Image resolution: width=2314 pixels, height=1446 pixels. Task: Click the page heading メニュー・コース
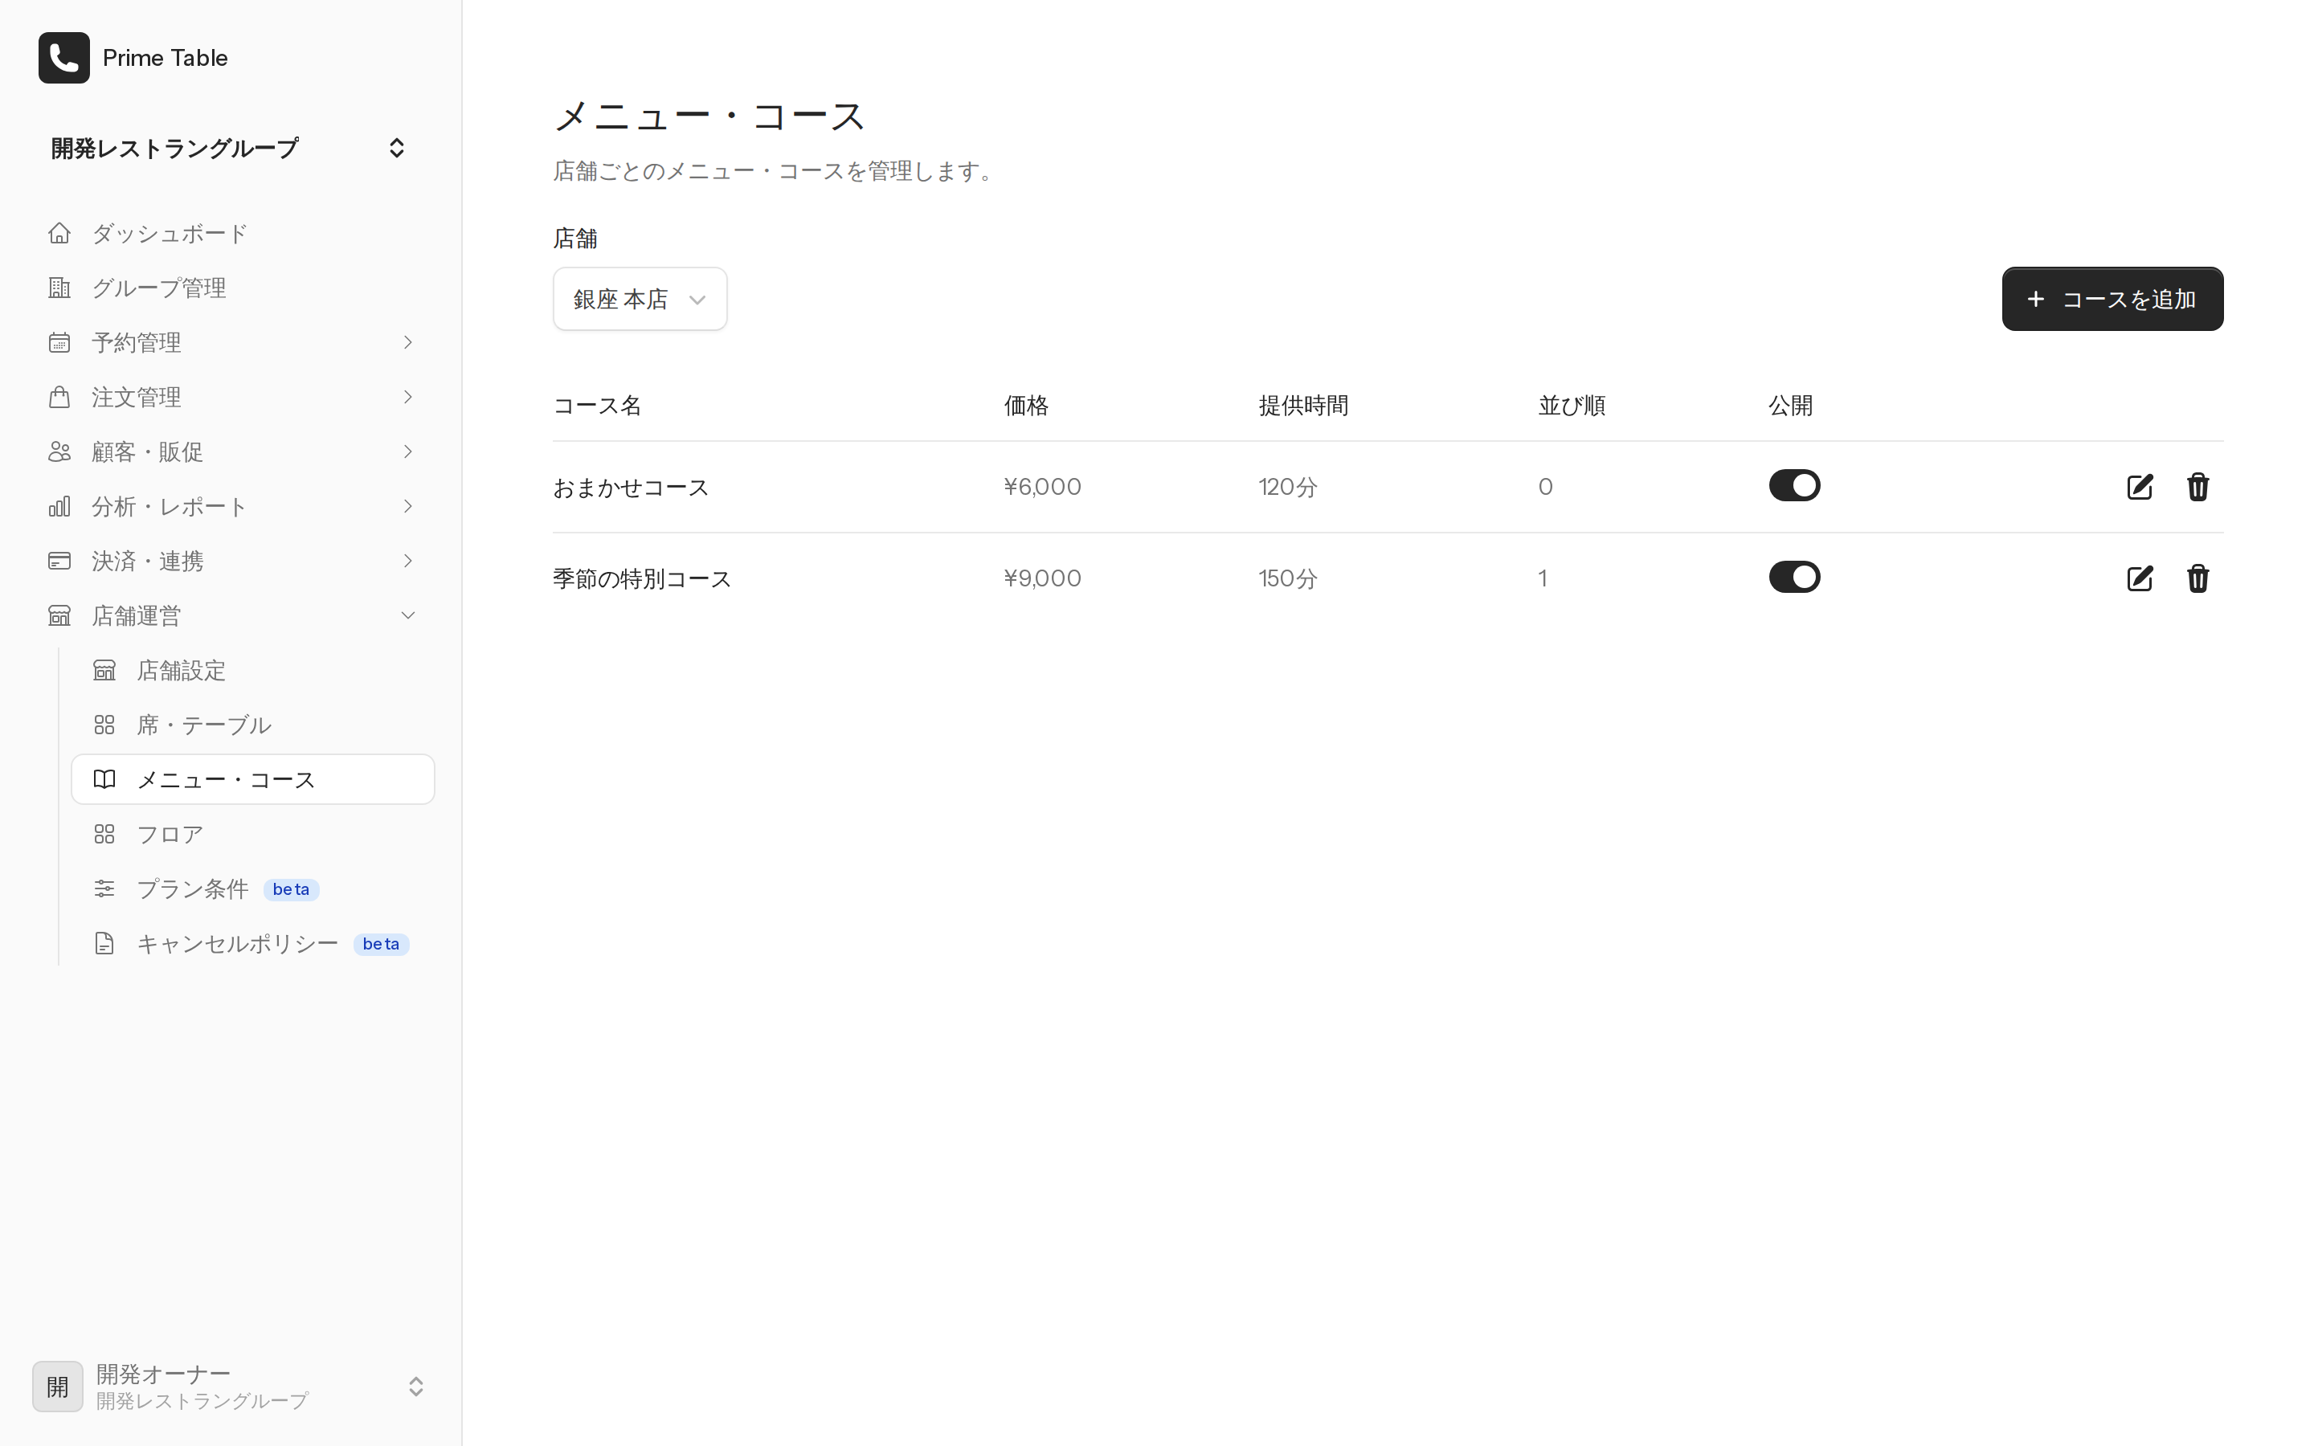(709, 116)
